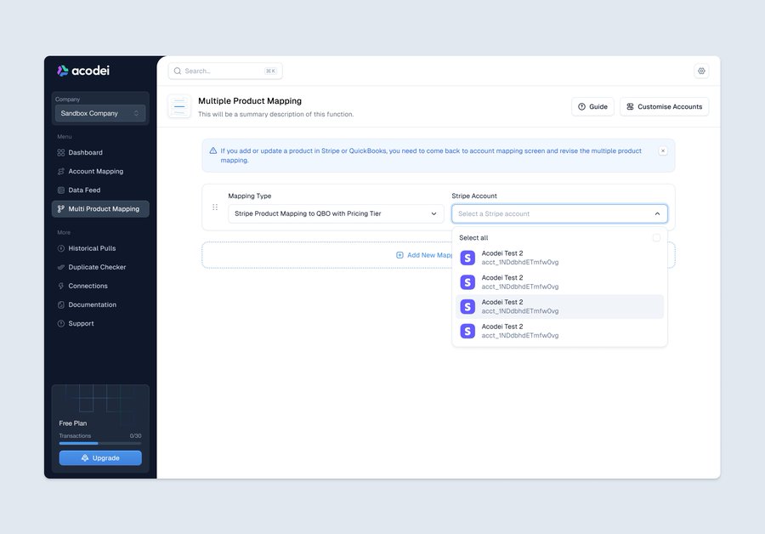
Task: Open Historical Pulls
Action: 100,248
